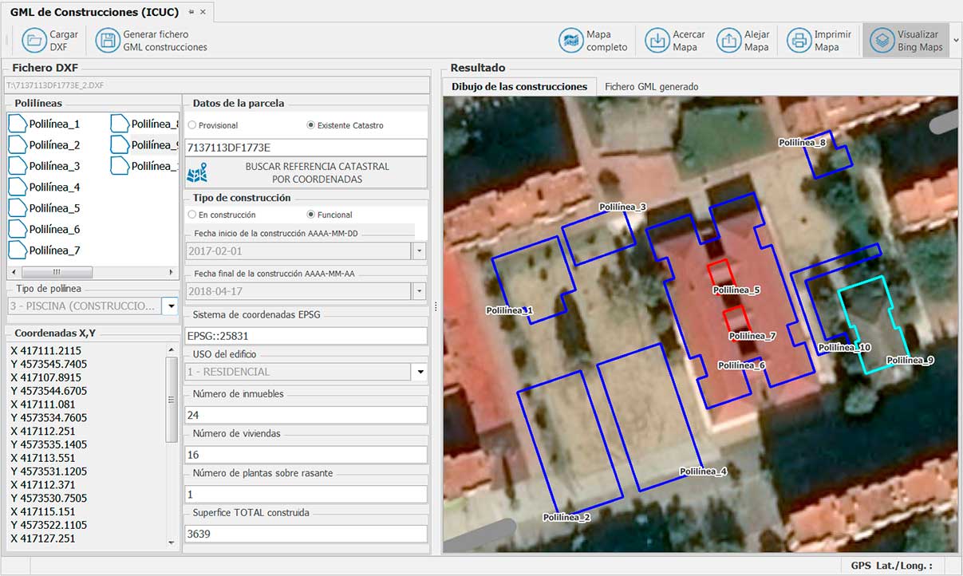Click the Polilínea_1 item in list
The image size is (963, 576).
click(x=53, y=124)
